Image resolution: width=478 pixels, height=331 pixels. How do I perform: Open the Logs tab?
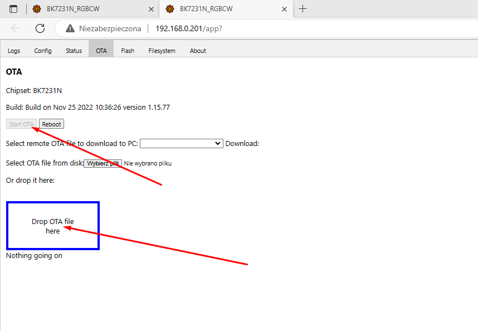(x=14, y=51)
